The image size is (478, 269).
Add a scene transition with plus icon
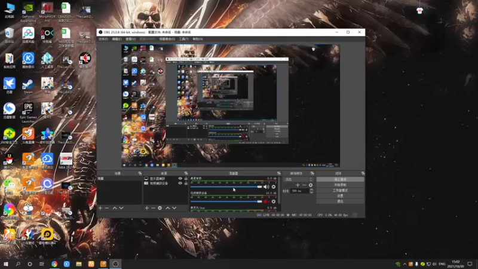pos(298,185)
